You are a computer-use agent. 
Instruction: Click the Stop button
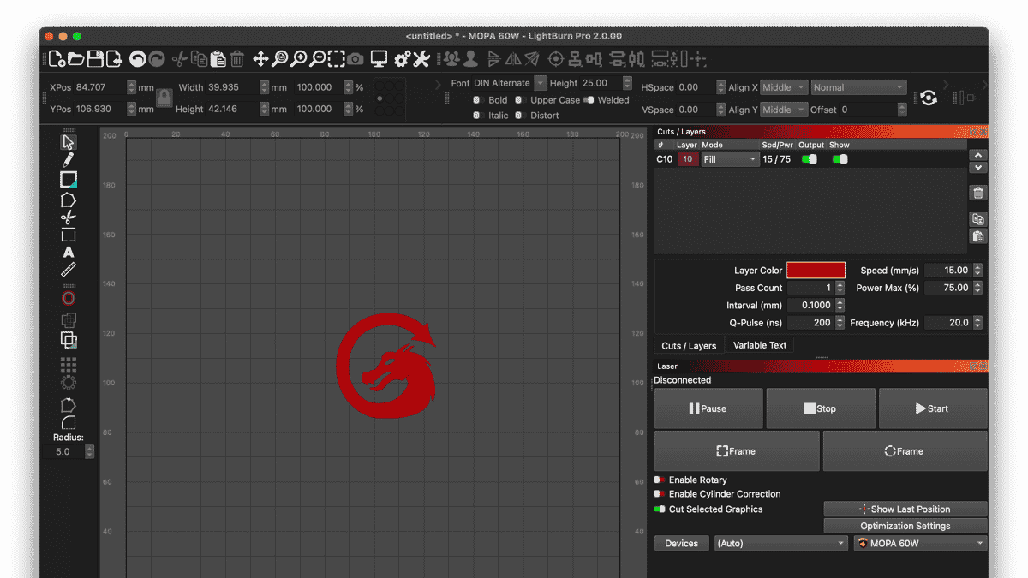coord(821,408)
